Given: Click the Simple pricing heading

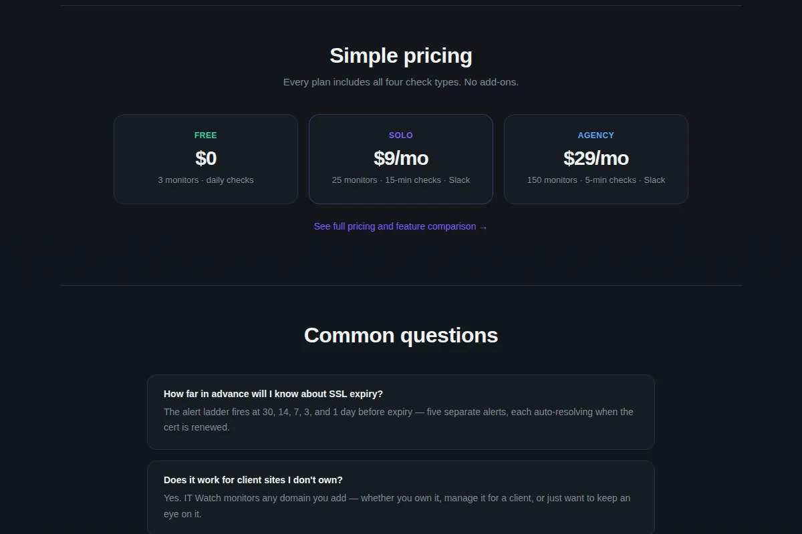Looking at the screenshot, I should (x=401, y=55).
